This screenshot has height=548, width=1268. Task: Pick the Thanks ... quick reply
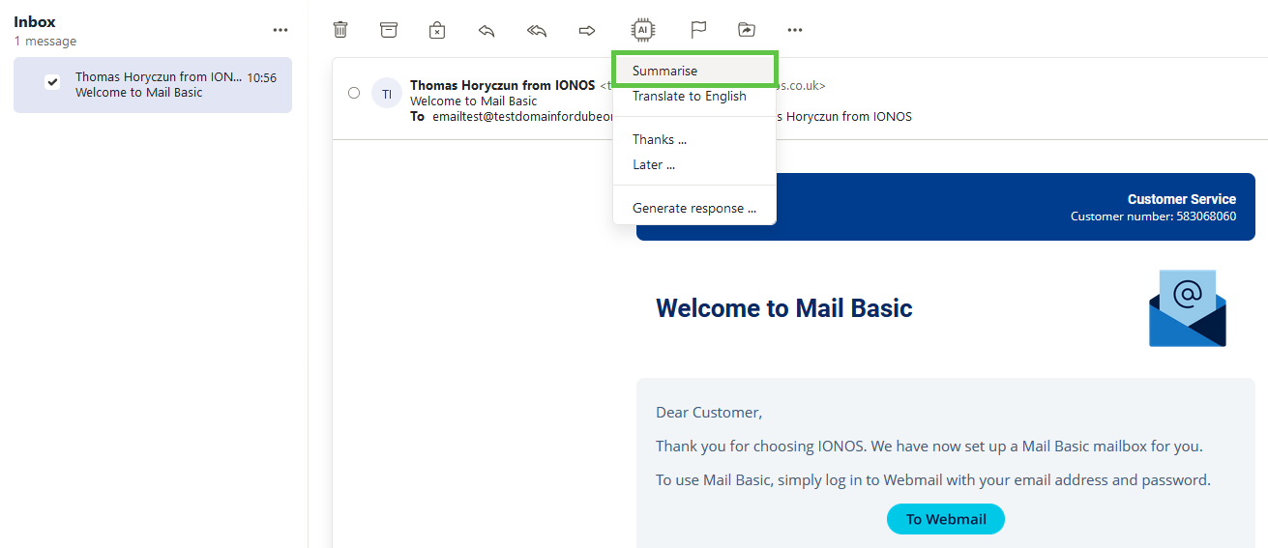point(694,139)
